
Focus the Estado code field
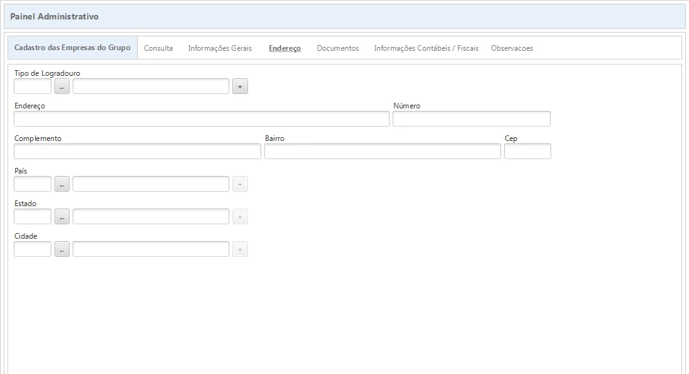pyautogui.click(x=33, y=217)
